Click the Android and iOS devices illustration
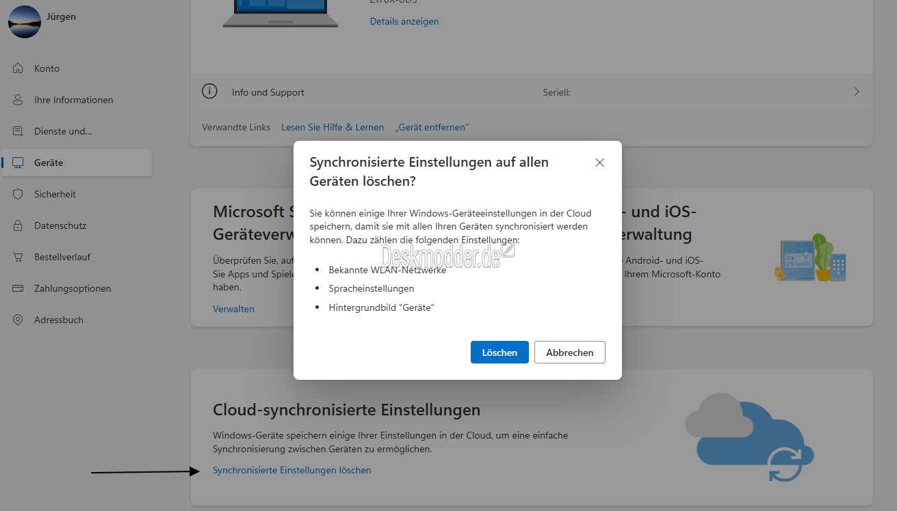This screenshot has height=511, width=897. click(x=811, y=258)
